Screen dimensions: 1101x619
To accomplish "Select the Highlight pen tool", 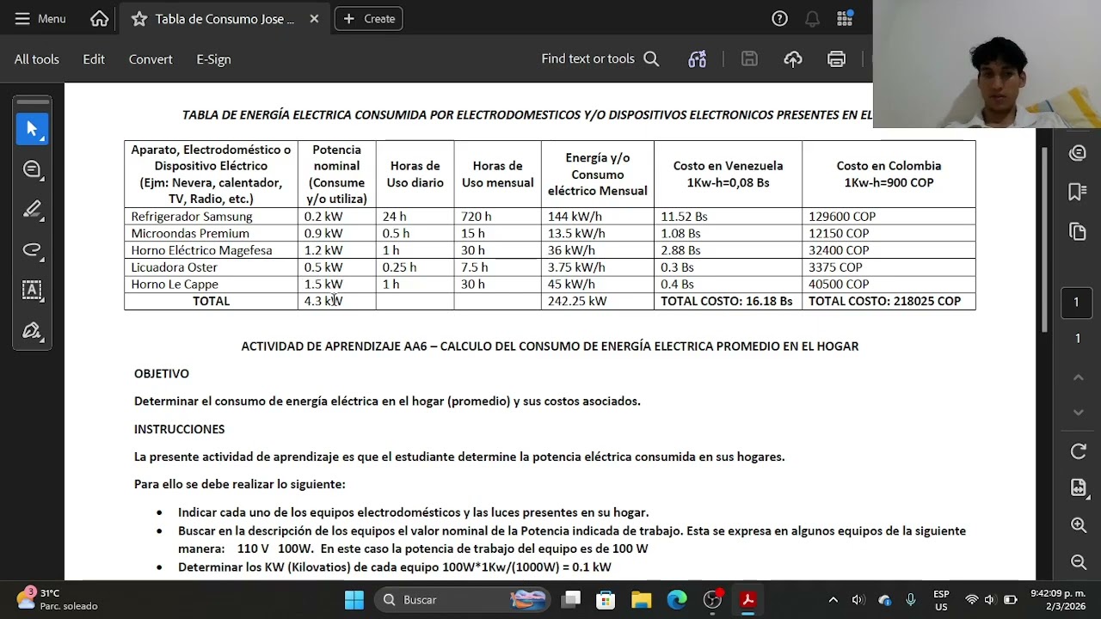I will (33, 209).
